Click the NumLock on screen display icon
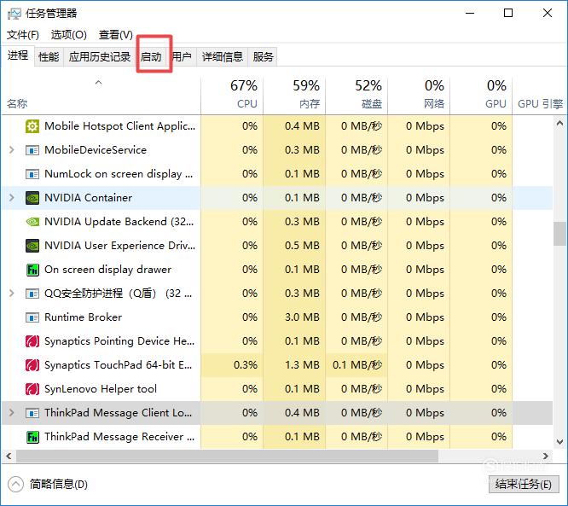 32,174
